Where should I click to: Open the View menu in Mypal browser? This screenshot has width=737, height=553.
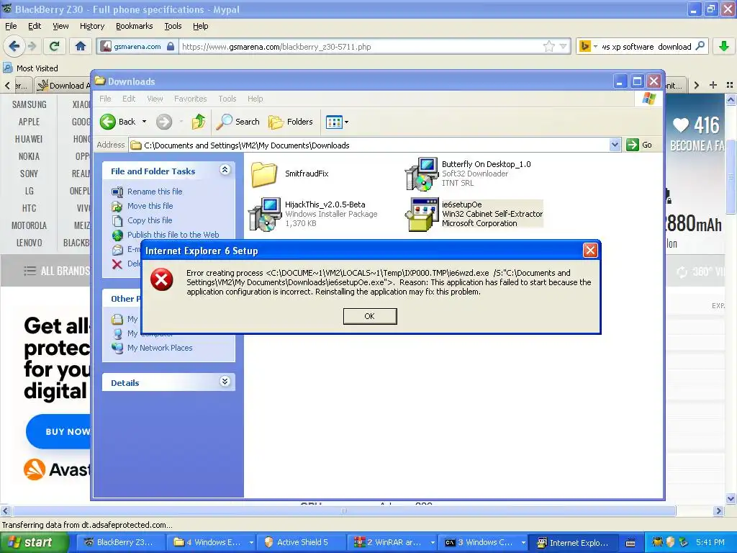click(60, 26)
